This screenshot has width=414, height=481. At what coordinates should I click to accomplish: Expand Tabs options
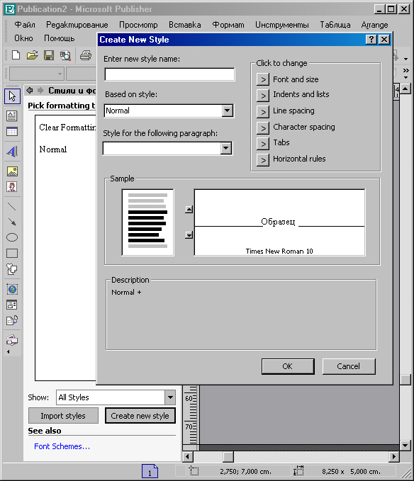263,144
